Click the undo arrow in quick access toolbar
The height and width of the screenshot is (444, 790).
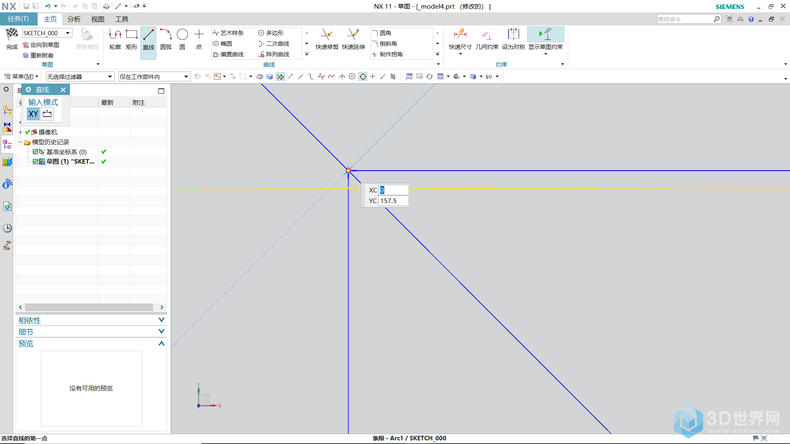48,6
